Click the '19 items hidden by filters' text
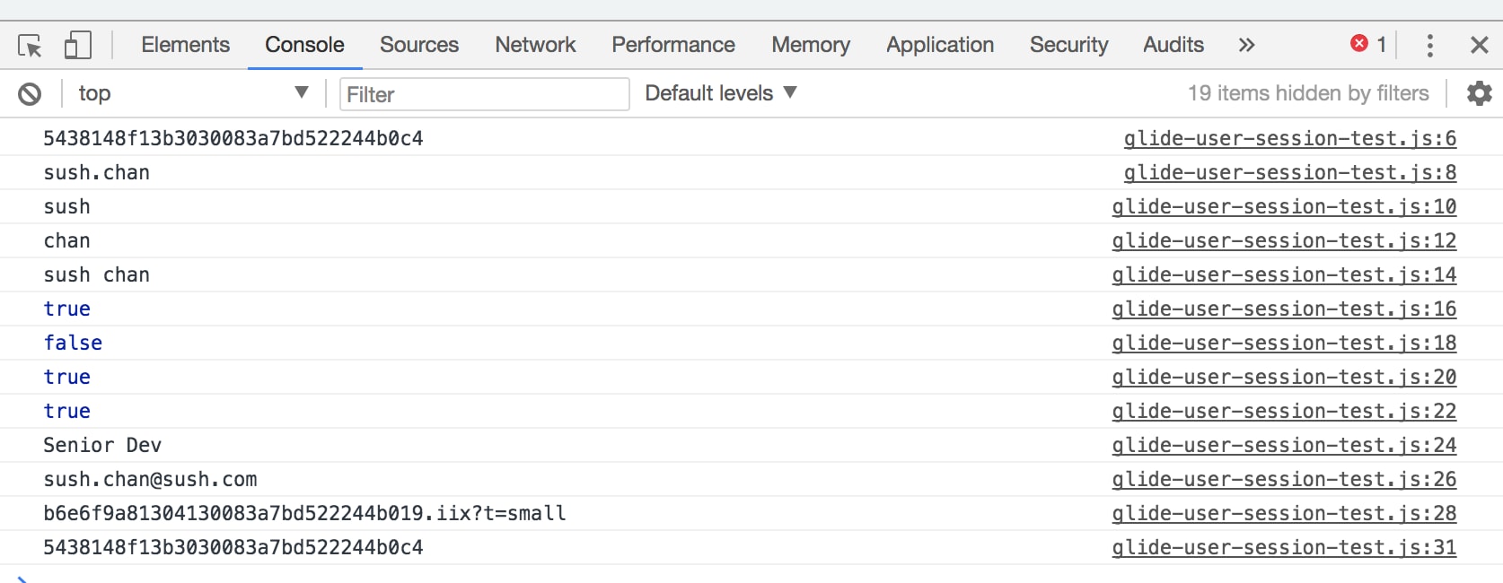This screenshot has height=583, width=1503. [1308, 93]
